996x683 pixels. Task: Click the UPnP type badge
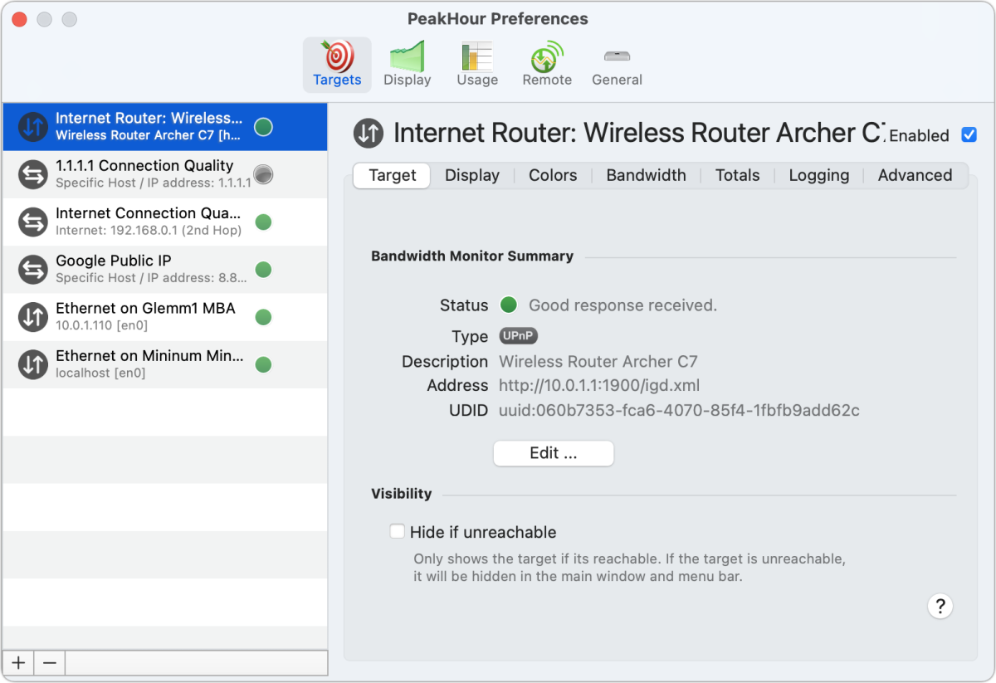point(519,336)
